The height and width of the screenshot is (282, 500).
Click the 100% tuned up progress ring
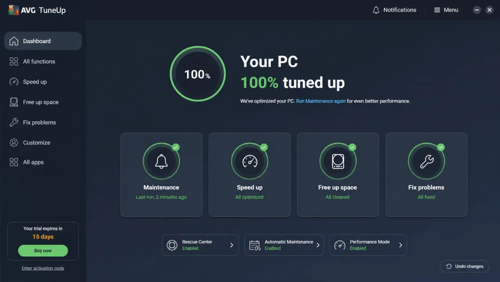pyautogui.click(x=197, y=74)
